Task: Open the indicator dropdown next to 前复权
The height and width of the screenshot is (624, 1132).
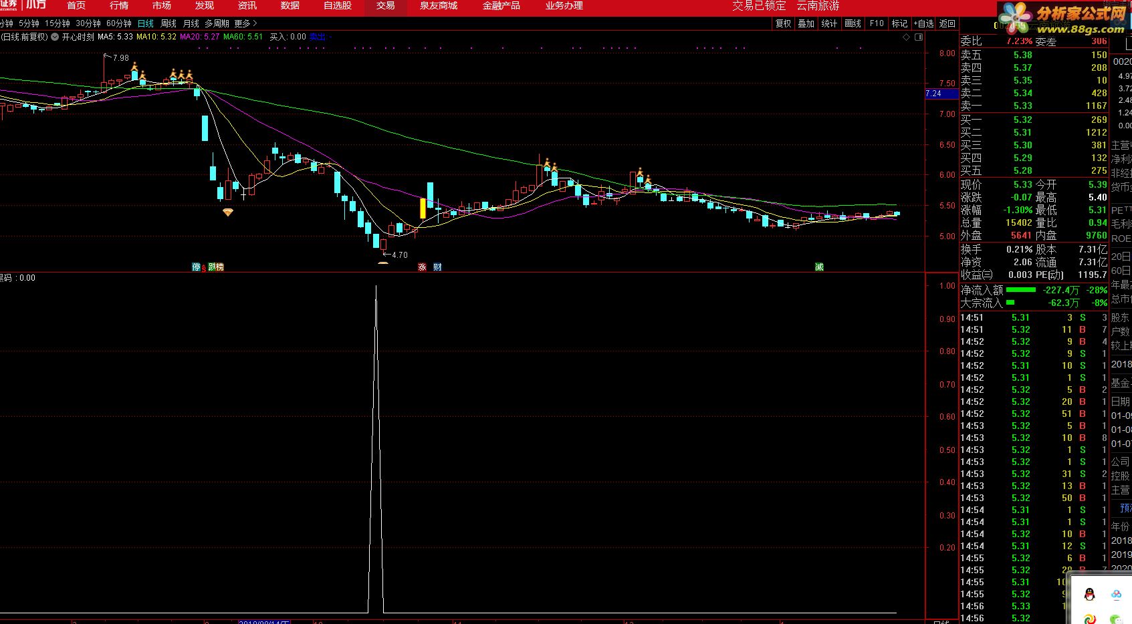Action: [55, 37]
